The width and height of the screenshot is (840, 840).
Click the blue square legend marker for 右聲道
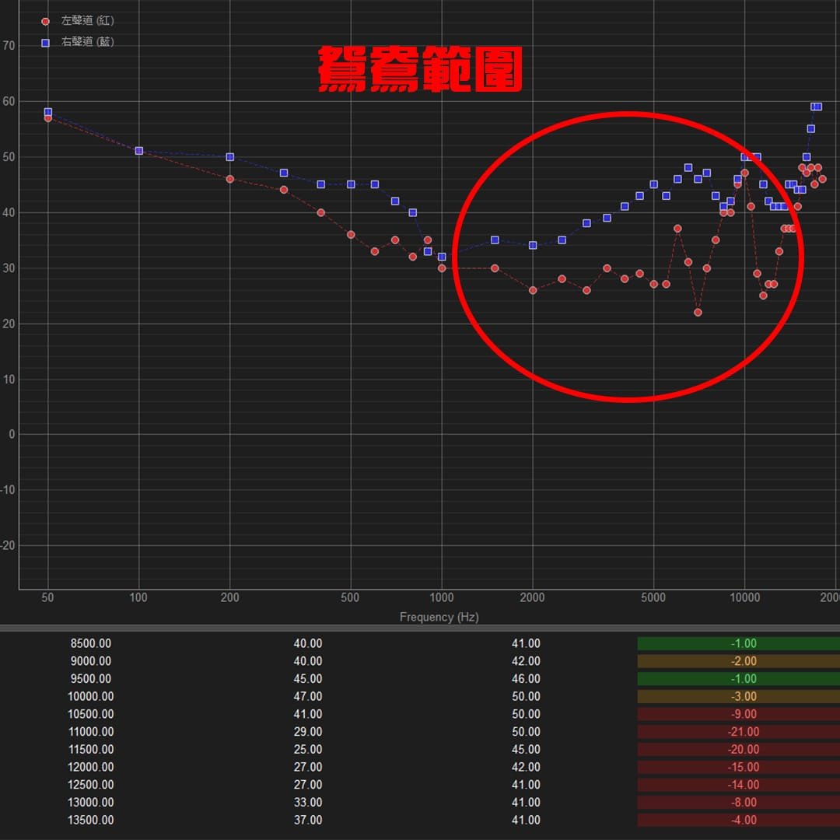[x=45, y=43]
